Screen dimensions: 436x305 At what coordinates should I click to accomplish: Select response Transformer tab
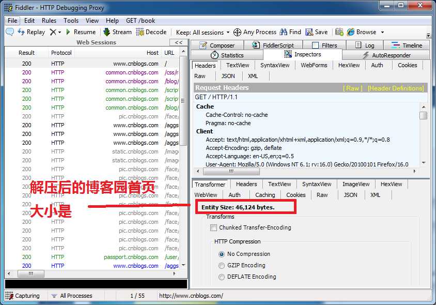pyautogui.click(x=210, y=184)
